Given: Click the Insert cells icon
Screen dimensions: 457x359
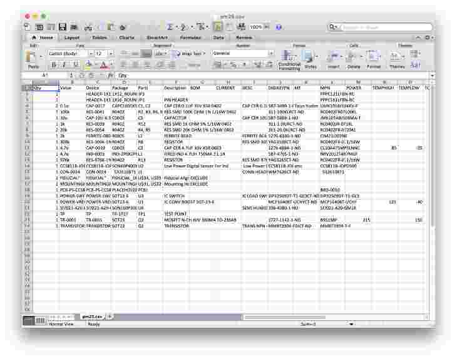Looking at the screenshot, I should click(334, 58).
